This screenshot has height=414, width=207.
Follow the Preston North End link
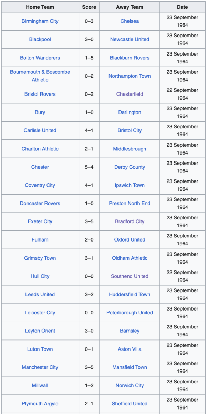pos(130,204)
